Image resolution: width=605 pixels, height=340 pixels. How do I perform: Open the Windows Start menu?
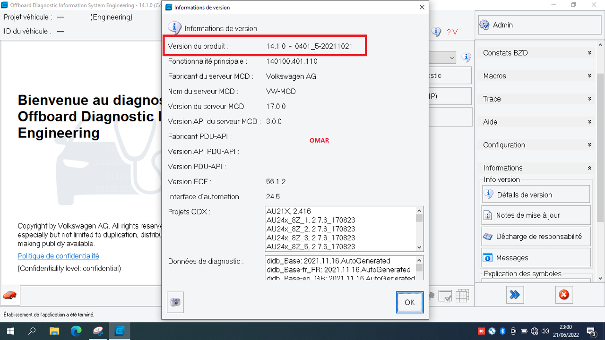pyautogui.click(x=10, y=331)
